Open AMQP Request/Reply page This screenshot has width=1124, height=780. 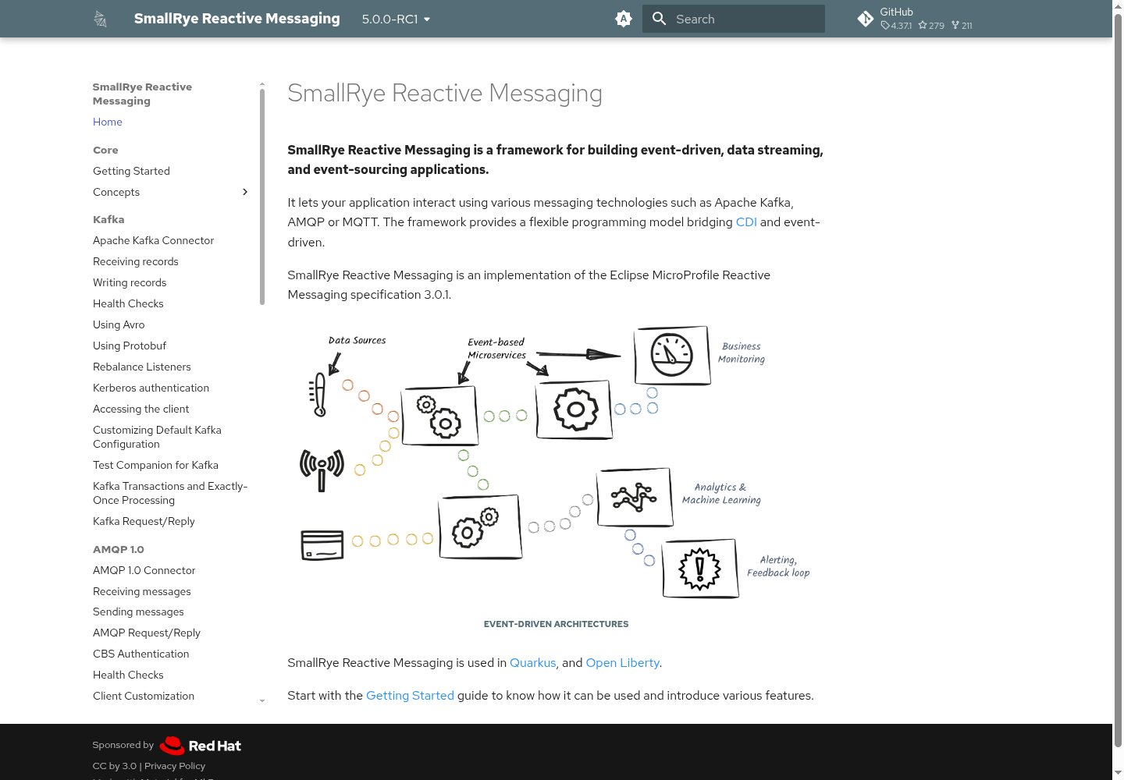tap(147, 633)
